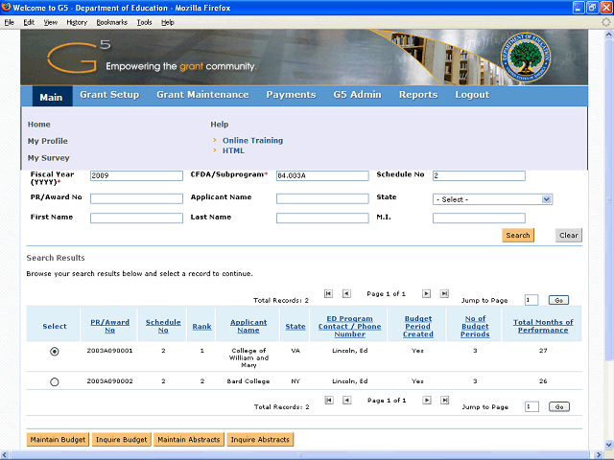Open the Grant Maintenance navigation menu

(x=202, y=95)
